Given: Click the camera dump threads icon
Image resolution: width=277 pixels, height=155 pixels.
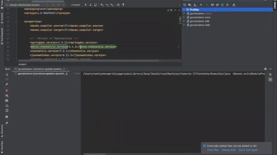Looking at the screenshot, I should click(7, 100).
